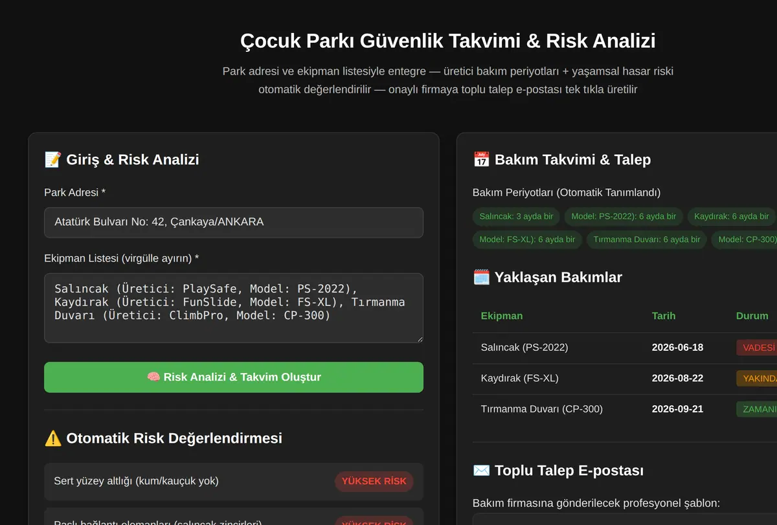777x525 pixels.
Task: Click the Tarih column header
Action: [x=664, y=316]
